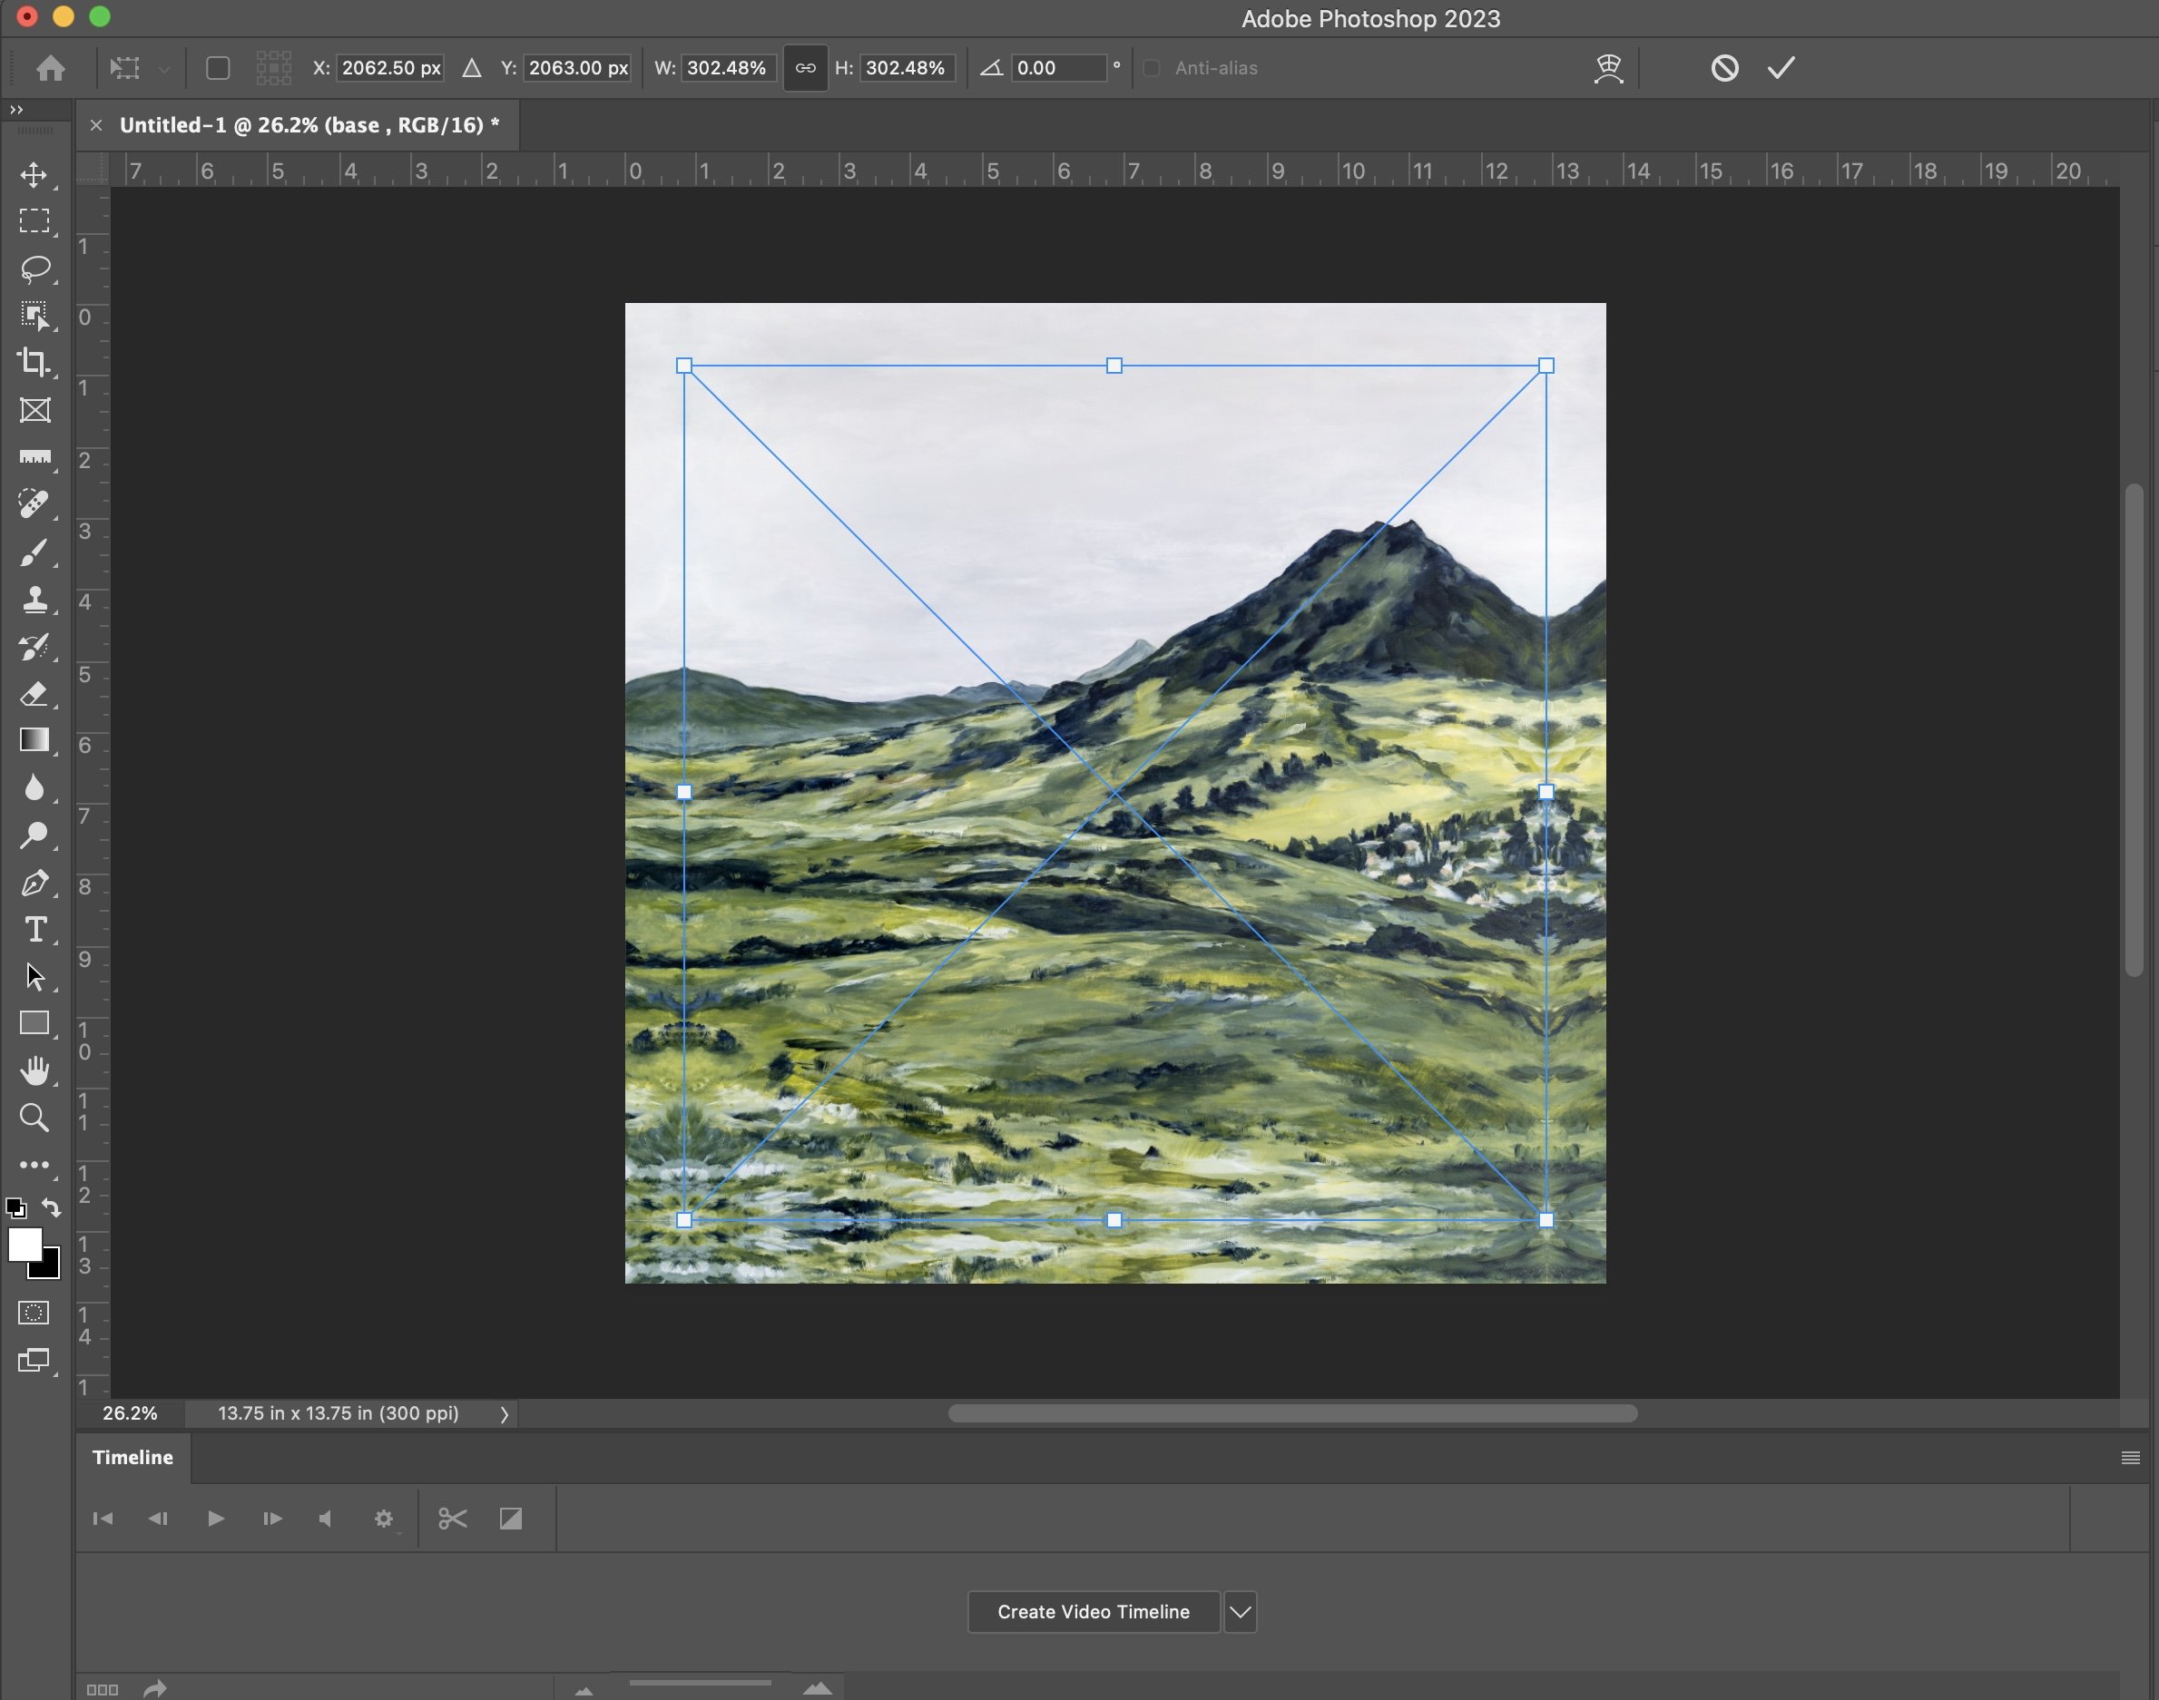This screenshot has width=2159, height=1700.
Task: Enable the Anti-alias checkbox
Action: click(x=1153, y=68)
